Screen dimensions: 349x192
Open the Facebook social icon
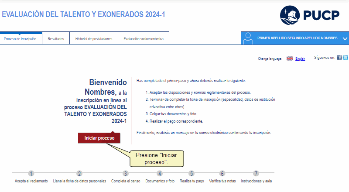tap(339, 58)
